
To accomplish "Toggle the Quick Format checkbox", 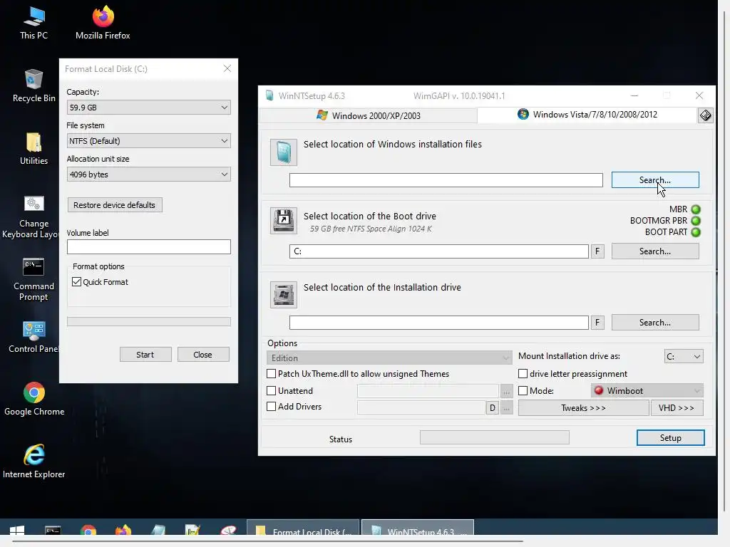I will click(77, 282).
